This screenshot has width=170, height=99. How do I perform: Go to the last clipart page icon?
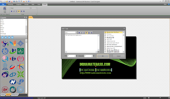coord(12,37)
